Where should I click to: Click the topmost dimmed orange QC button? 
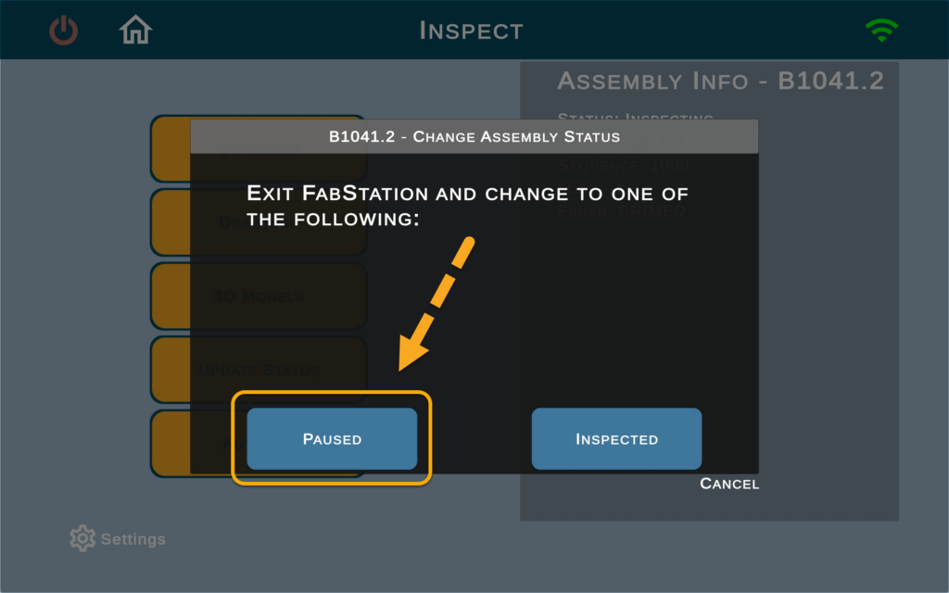[259, 148]
